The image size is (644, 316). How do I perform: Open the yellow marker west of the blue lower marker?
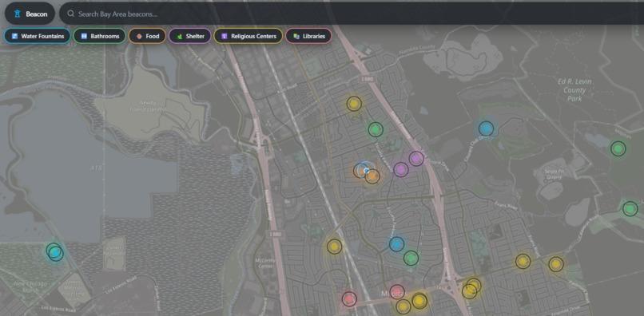tap(334, 247)
